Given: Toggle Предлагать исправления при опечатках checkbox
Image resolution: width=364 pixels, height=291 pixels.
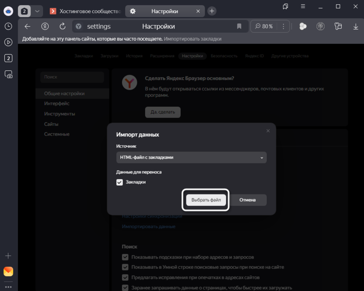Looking at the screenshot, I should [x=125, y=277].
